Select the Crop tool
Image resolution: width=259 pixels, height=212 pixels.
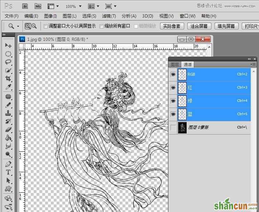click(8, 78)
